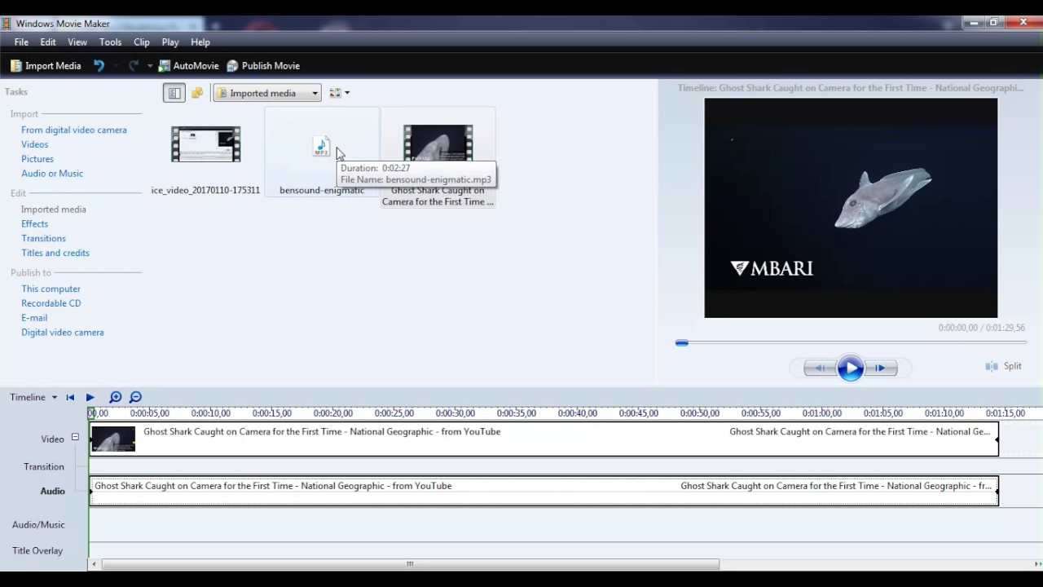Click the Audio/Music track label
The image size is (1043, 587).
[x=38, y=525]
